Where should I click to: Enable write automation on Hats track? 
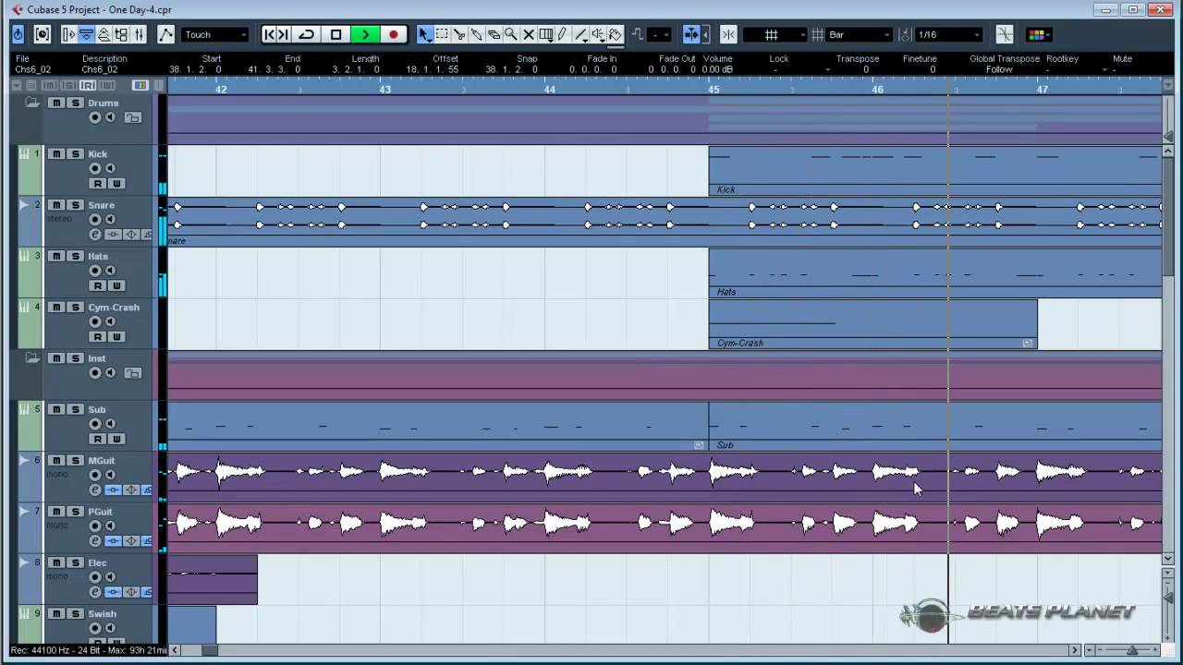(x=116, y=285)
